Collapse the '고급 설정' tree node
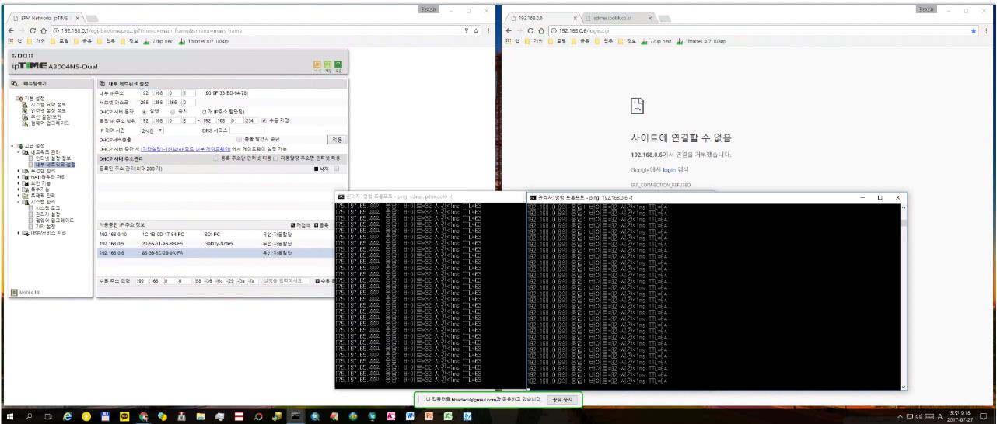Screen dimensions: 997x424 [x=12, y=146]
